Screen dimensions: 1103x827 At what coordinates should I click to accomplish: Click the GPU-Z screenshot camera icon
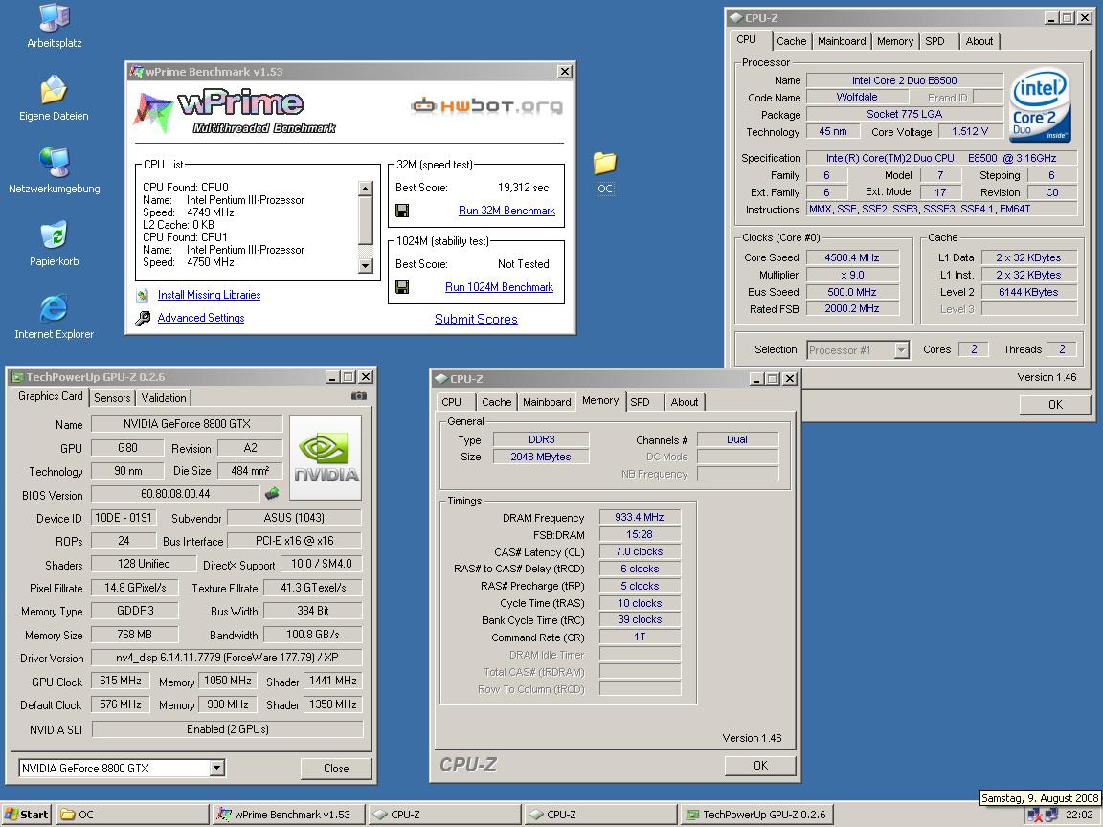pyautogui.click(x=359, y=396)
